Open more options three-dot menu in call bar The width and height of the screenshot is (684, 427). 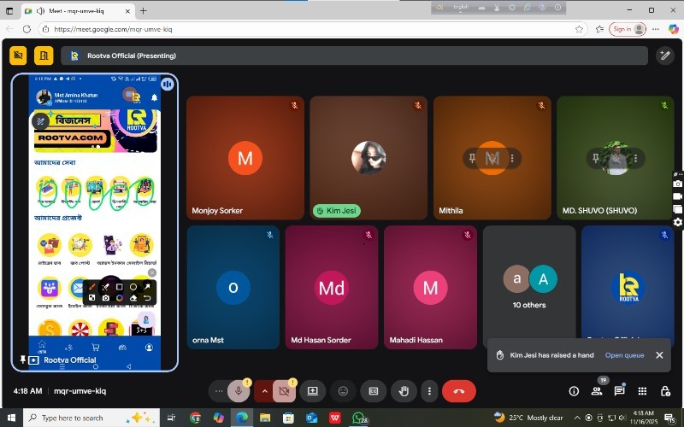429,391
